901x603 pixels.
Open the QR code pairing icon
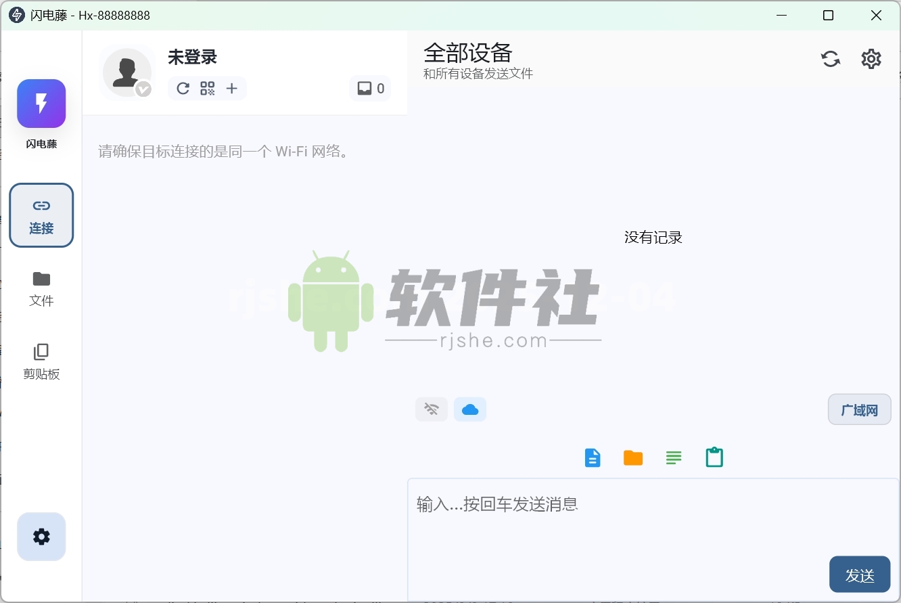click(207, 88)
